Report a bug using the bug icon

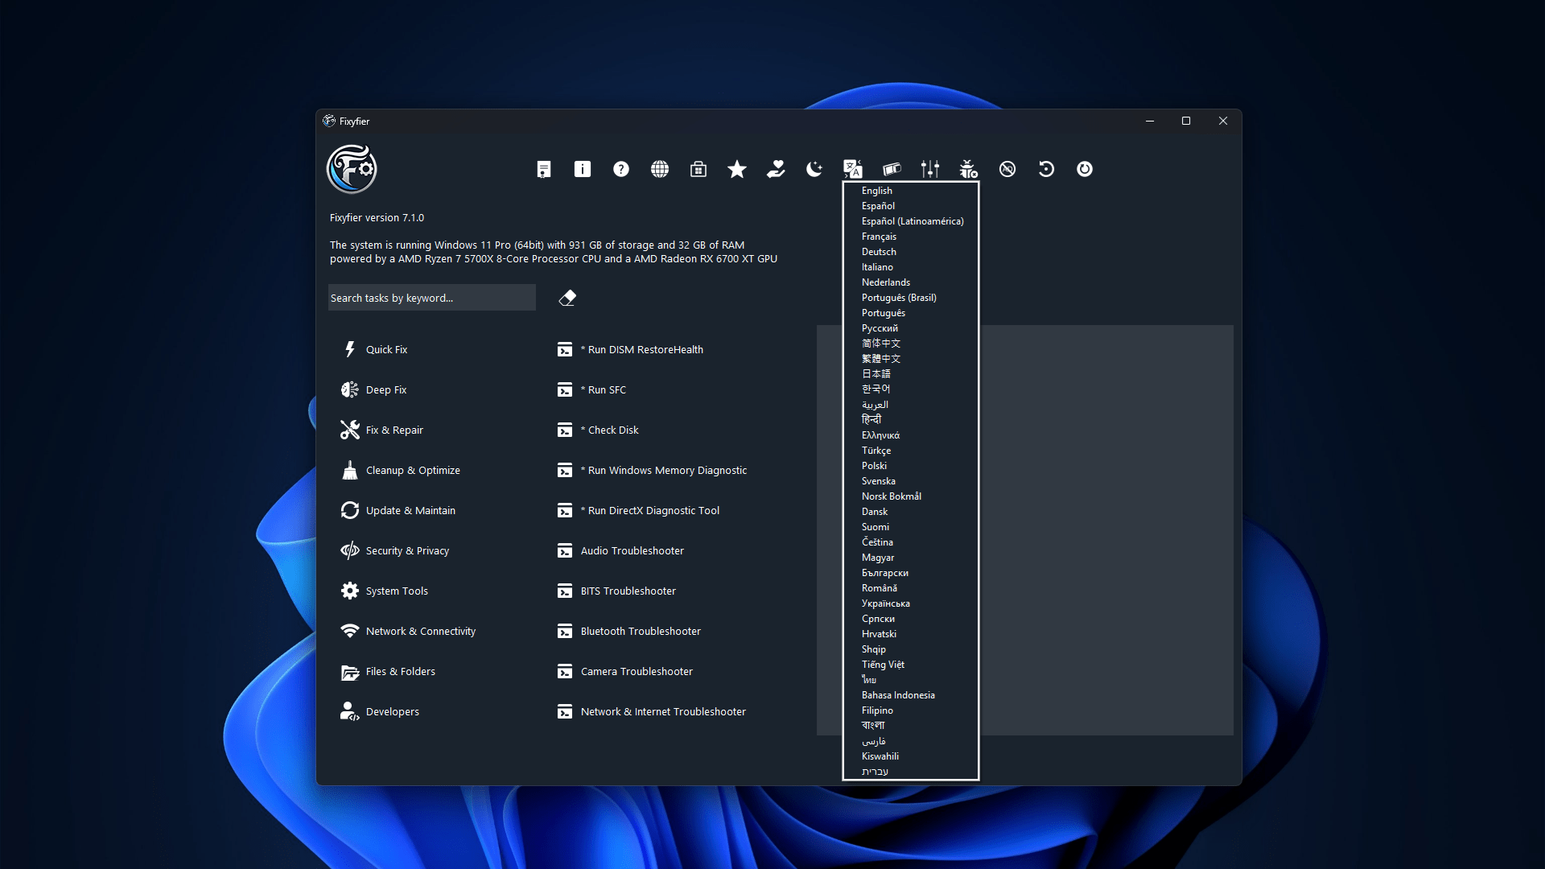[968, 169]
